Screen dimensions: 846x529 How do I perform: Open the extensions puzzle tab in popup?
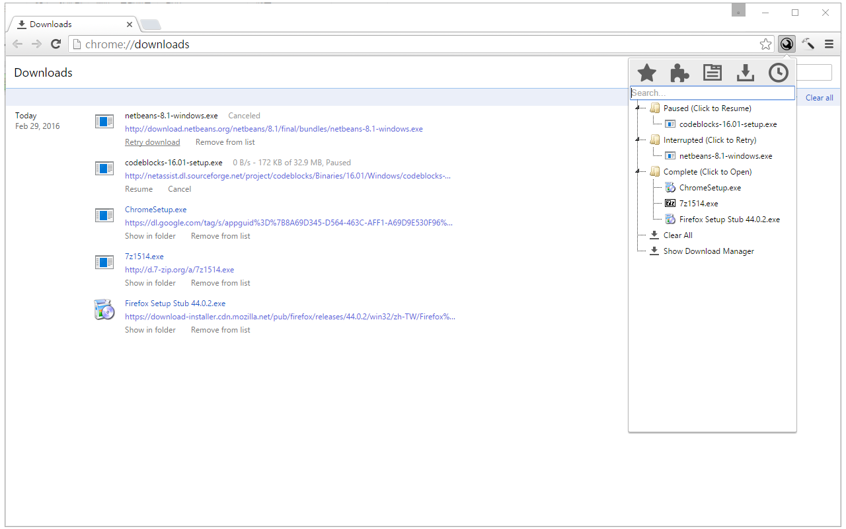click(679, 73)
